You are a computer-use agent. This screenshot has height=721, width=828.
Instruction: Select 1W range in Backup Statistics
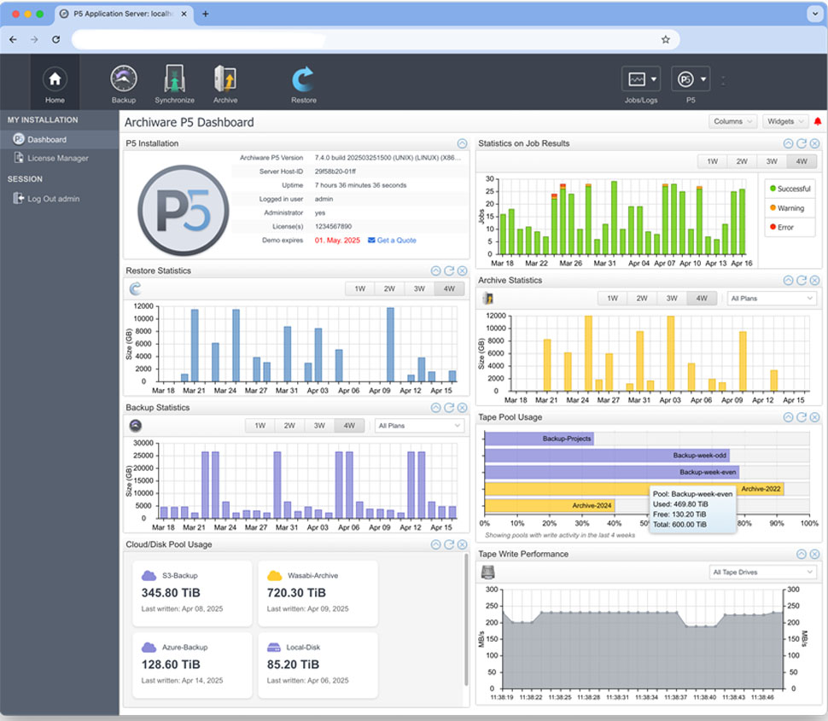click(259, 426)
